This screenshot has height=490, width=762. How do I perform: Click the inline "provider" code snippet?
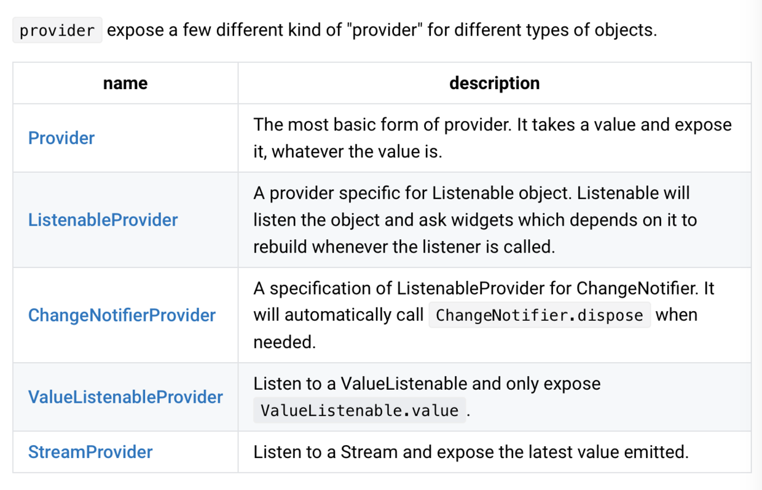pos(57,30)
